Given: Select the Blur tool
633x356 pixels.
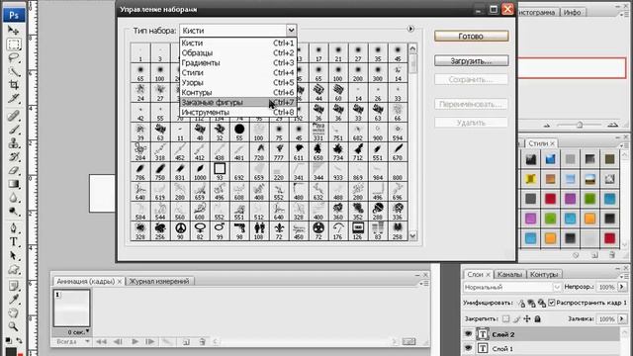Looking at the screenshot, I should (13, 198).
